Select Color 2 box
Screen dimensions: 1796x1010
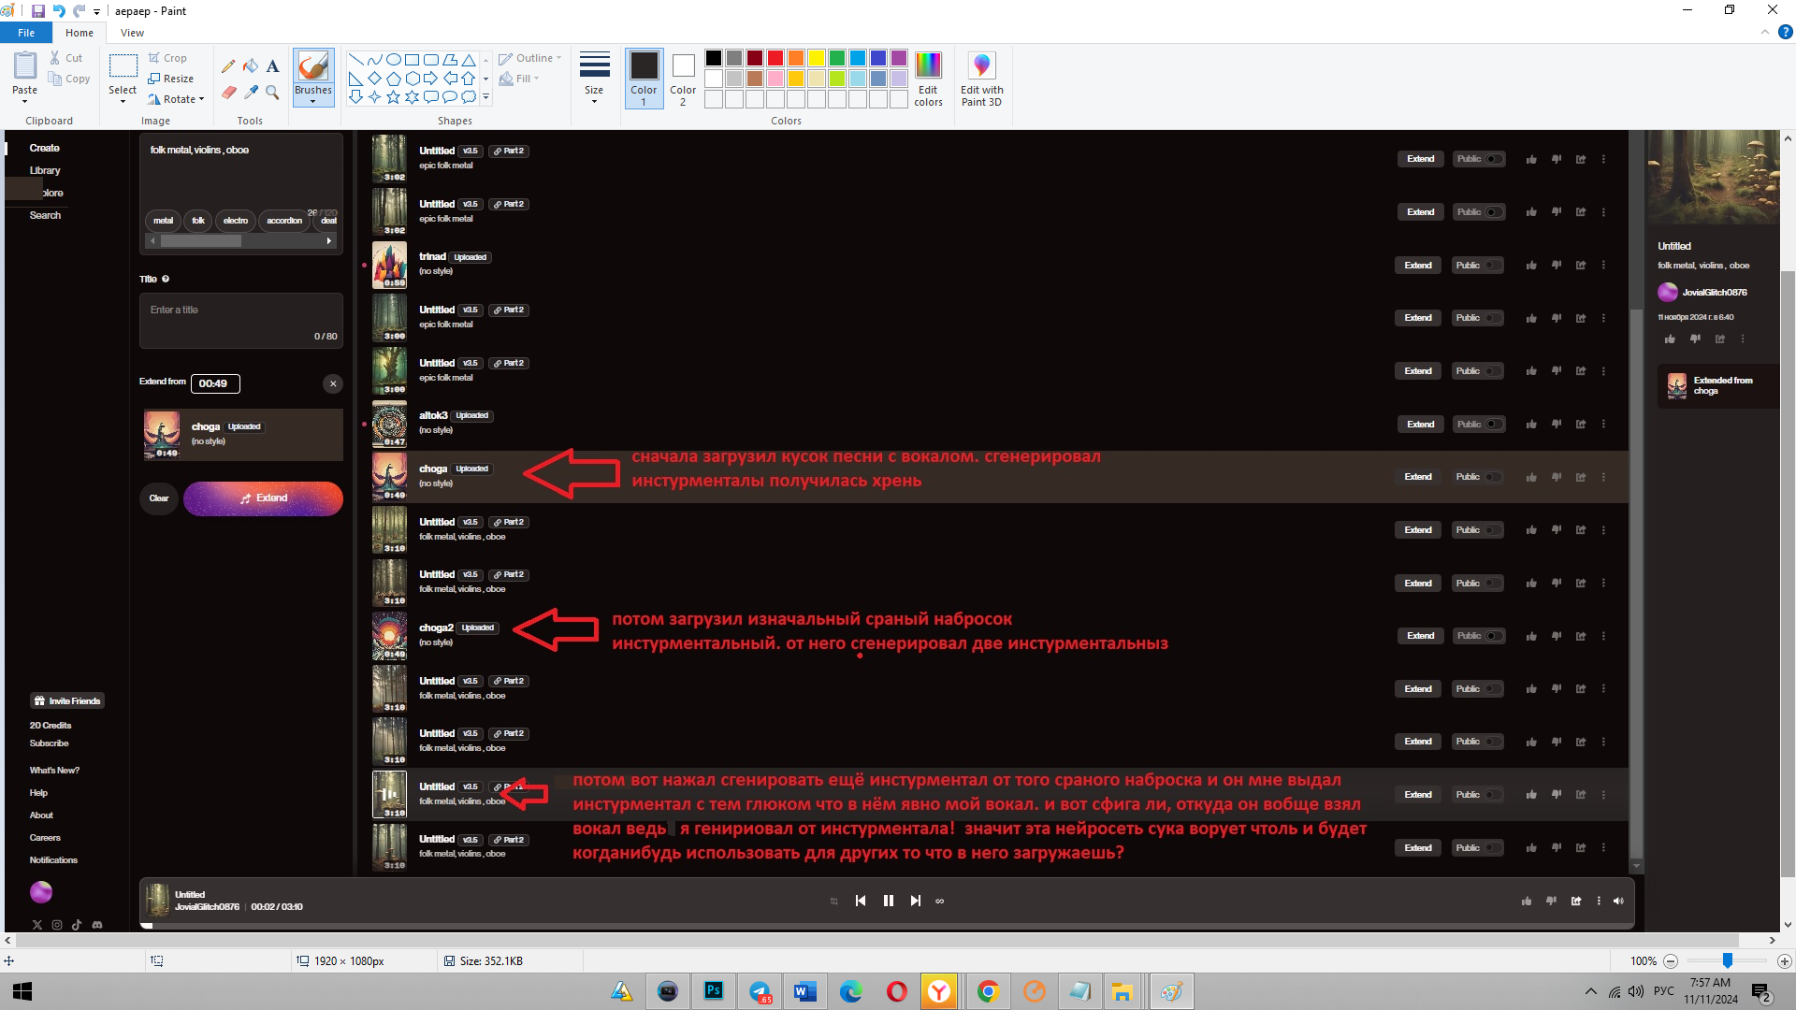(683, 79)
